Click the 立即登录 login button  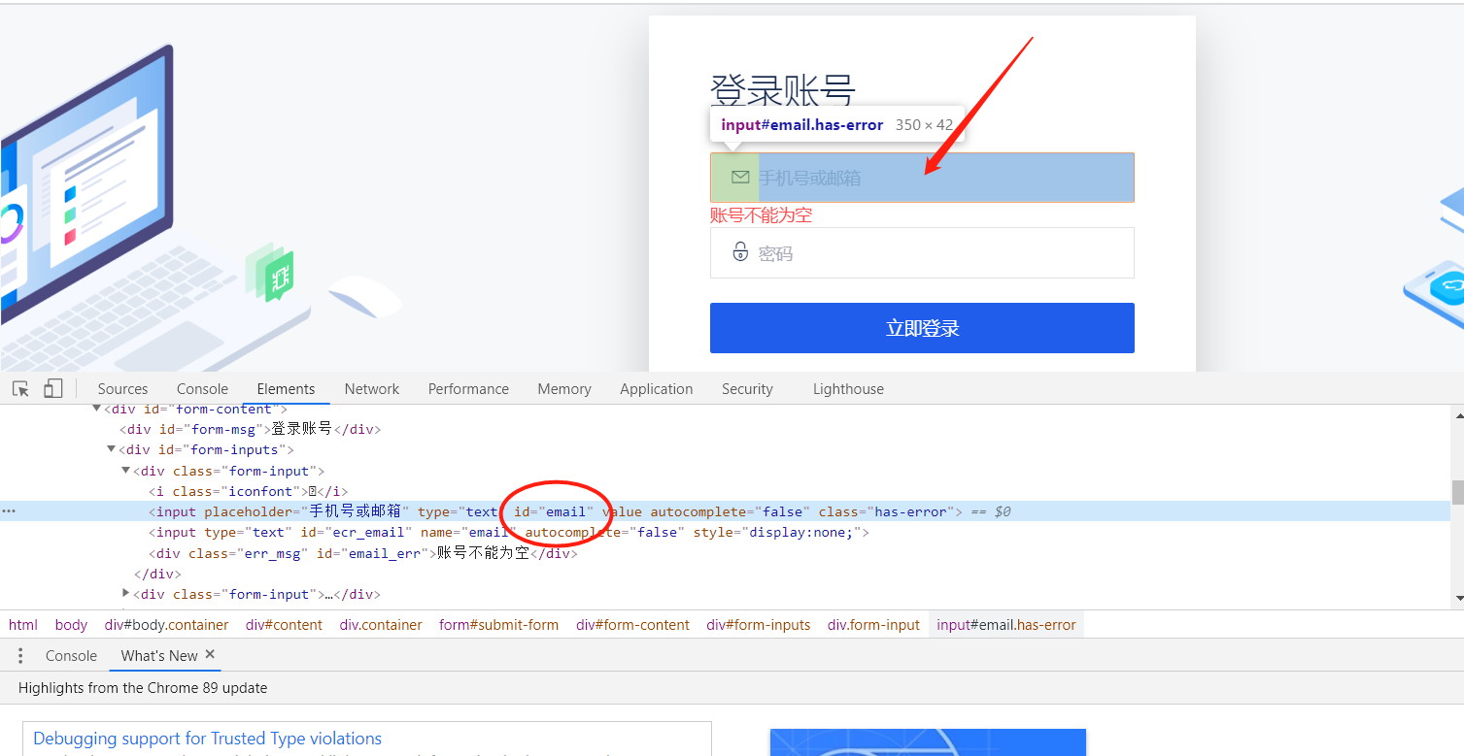(x=921, y=327)
